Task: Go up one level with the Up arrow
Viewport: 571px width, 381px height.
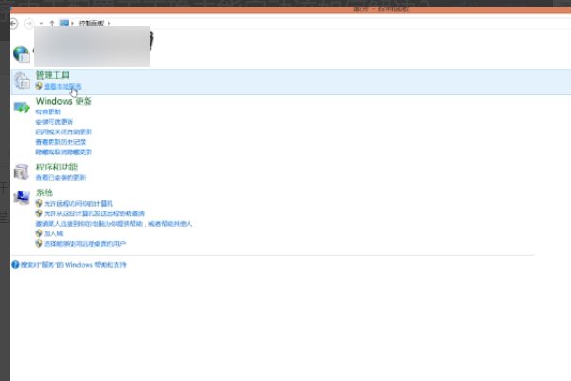Action: pyautogui.click(x=52, y=23)
